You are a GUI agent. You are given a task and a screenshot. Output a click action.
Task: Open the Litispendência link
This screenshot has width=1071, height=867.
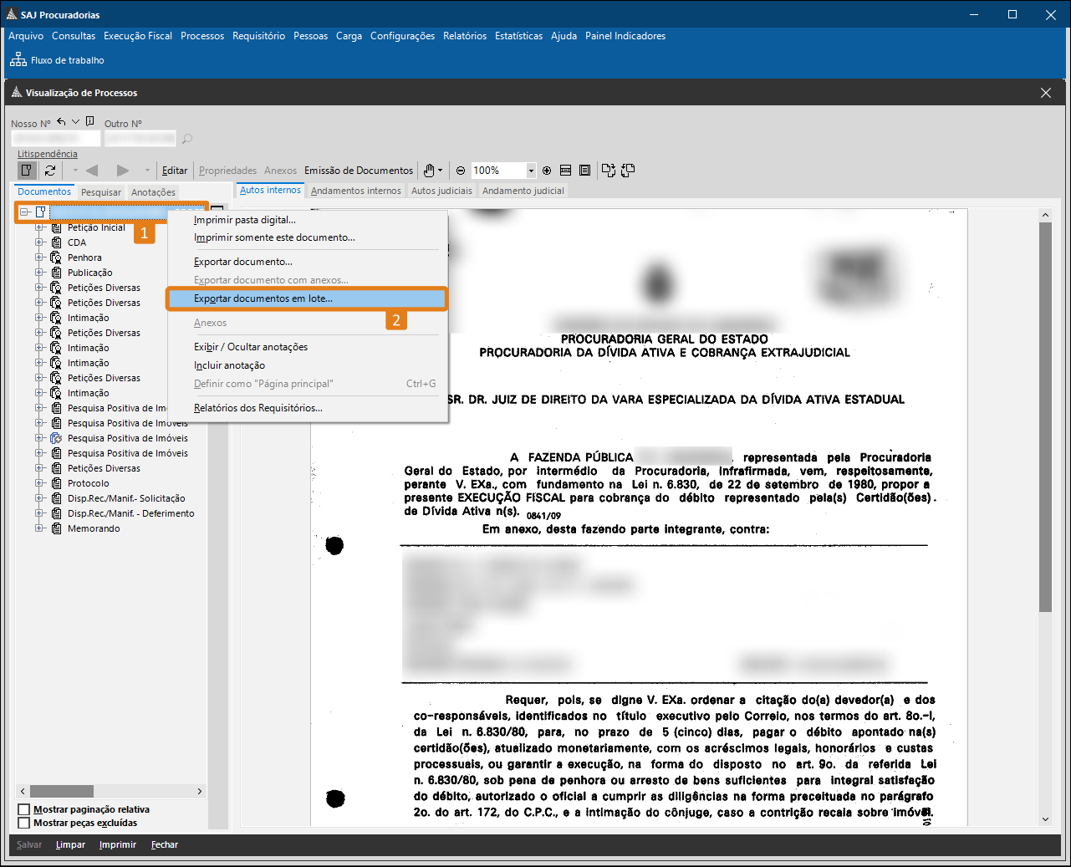pyautogui.click(x=48, y=154)
